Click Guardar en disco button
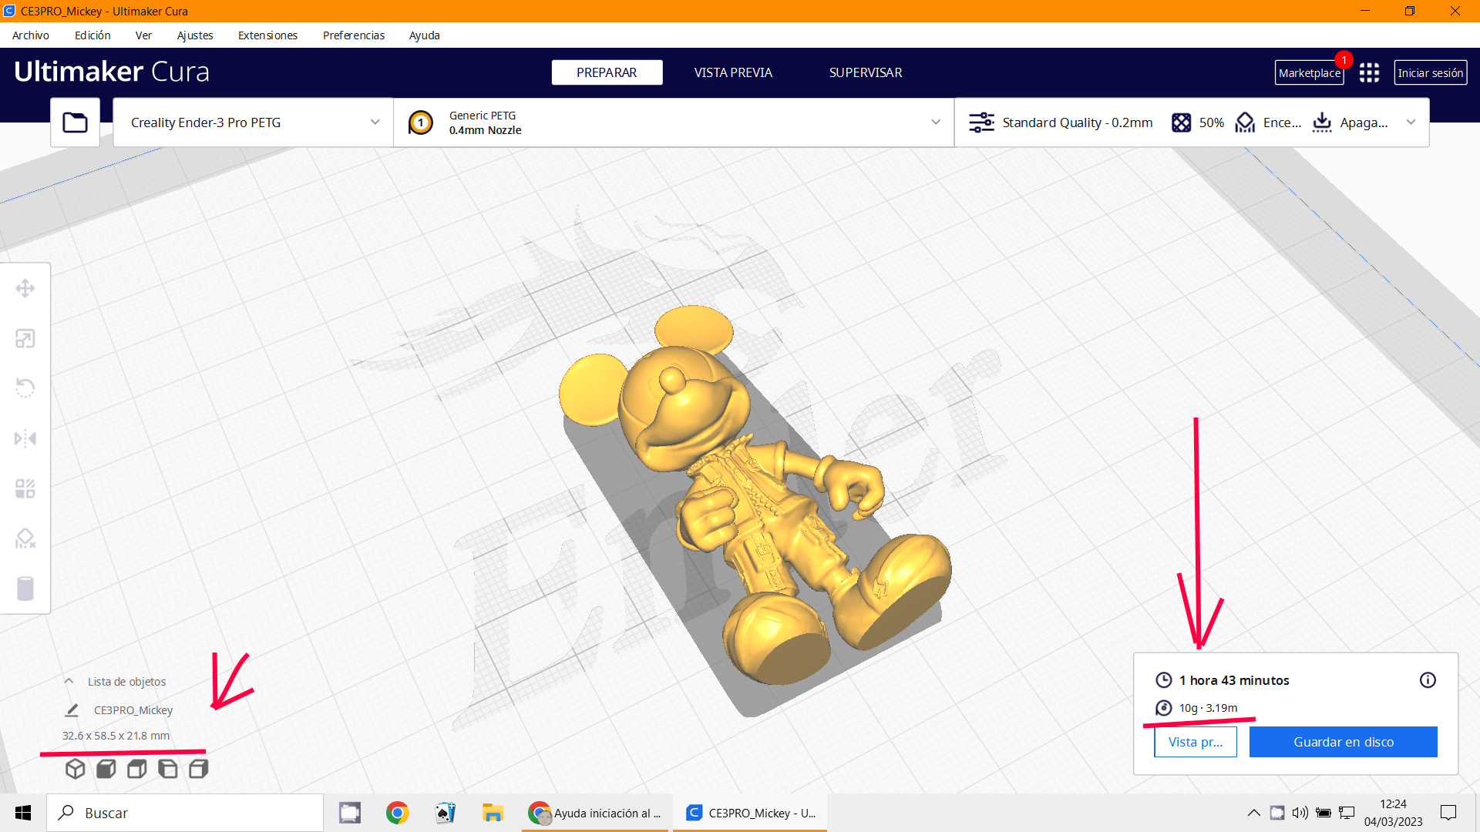1480x832 pixels. point(1343,742)
